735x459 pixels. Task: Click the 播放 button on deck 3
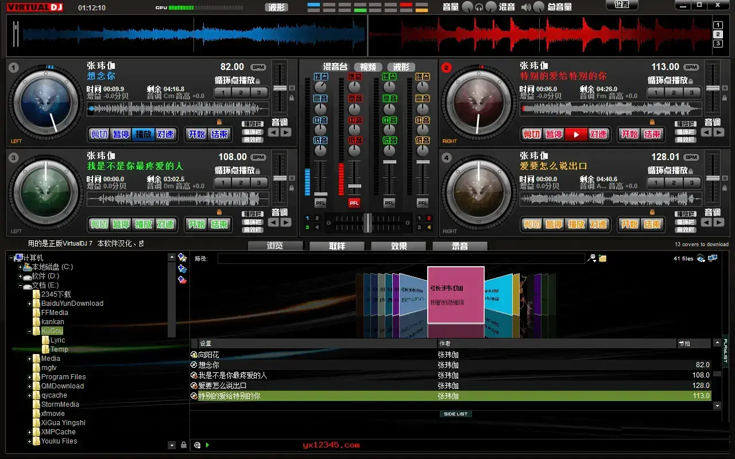[143, 224]
